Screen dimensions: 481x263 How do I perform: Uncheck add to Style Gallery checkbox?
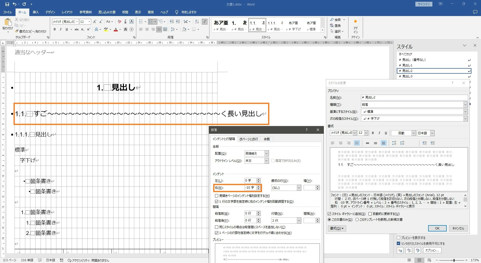[329, 214]
